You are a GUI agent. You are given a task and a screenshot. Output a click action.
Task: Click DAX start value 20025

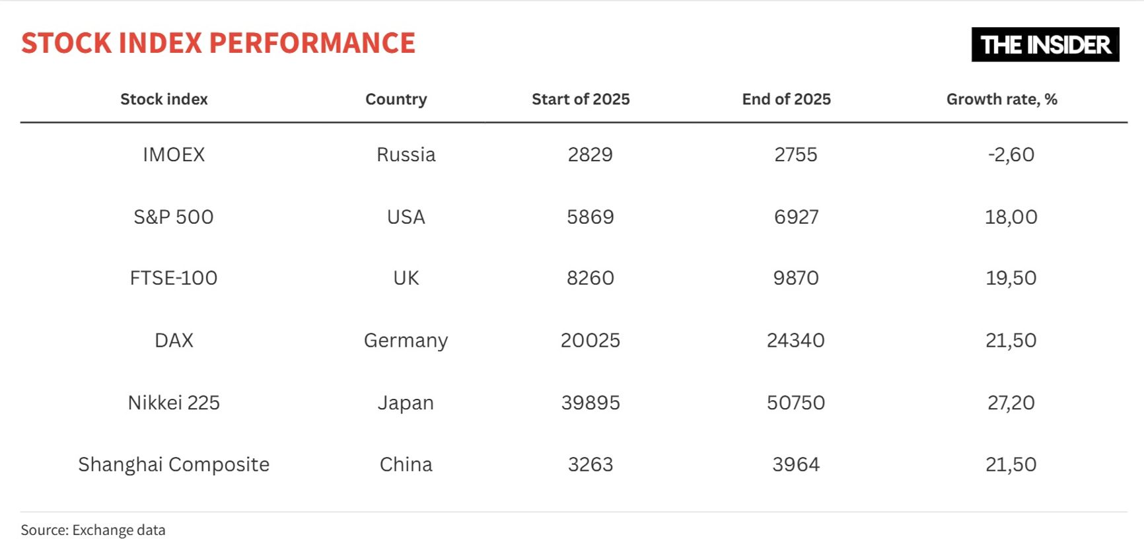click(x=590, y=340)
